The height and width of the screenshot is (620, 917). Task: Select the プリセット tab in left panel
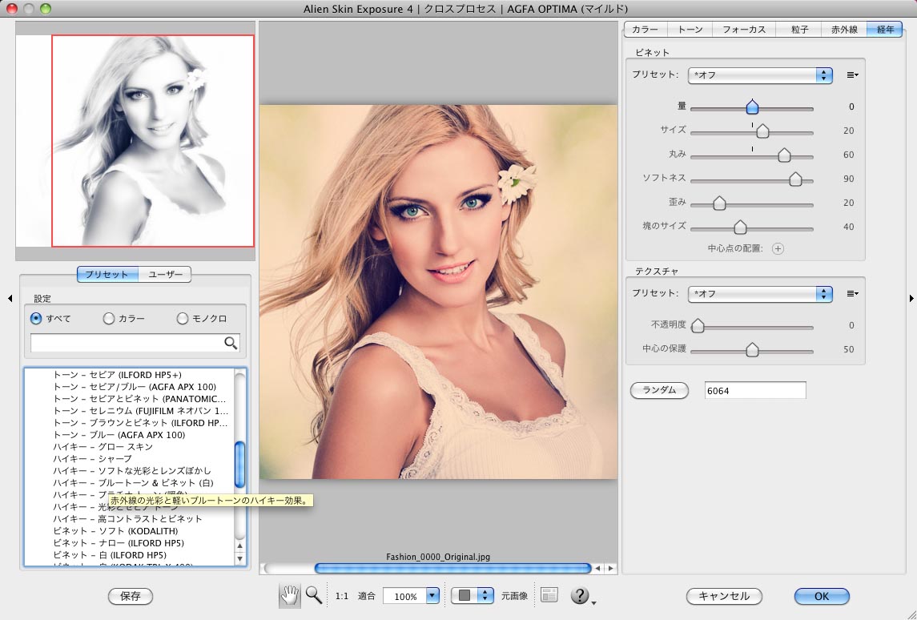107,274
